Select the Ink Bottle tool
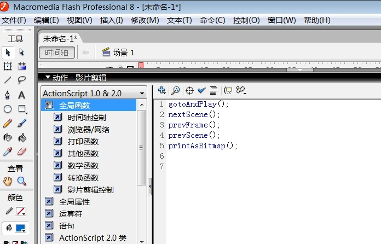381x244 pixels. 8,138
